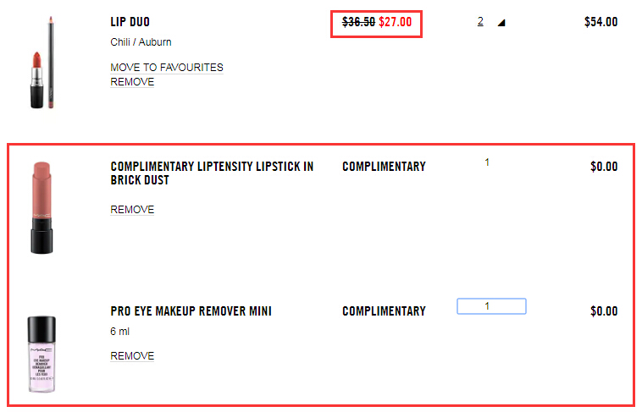Click the COMPLIMENTARY label for Liptensity lipstick
This screenshot has height=412, width=642.
pos(384,167)
